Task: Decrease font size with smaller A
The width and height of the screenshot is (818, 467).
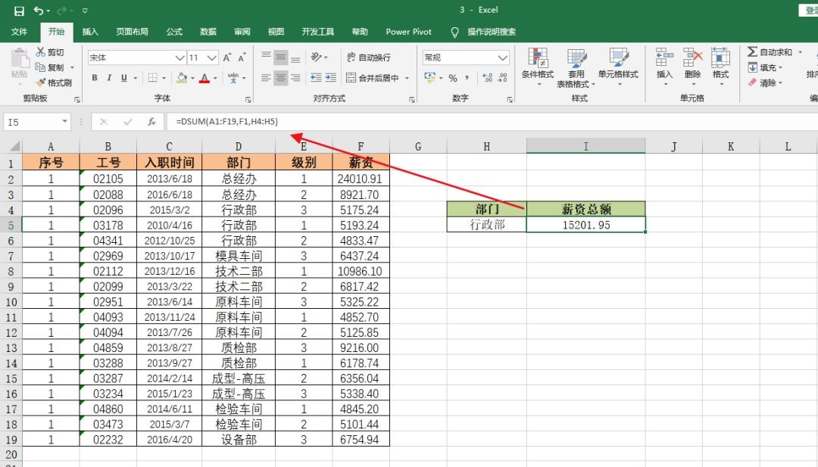Action: tap(242, 58)
